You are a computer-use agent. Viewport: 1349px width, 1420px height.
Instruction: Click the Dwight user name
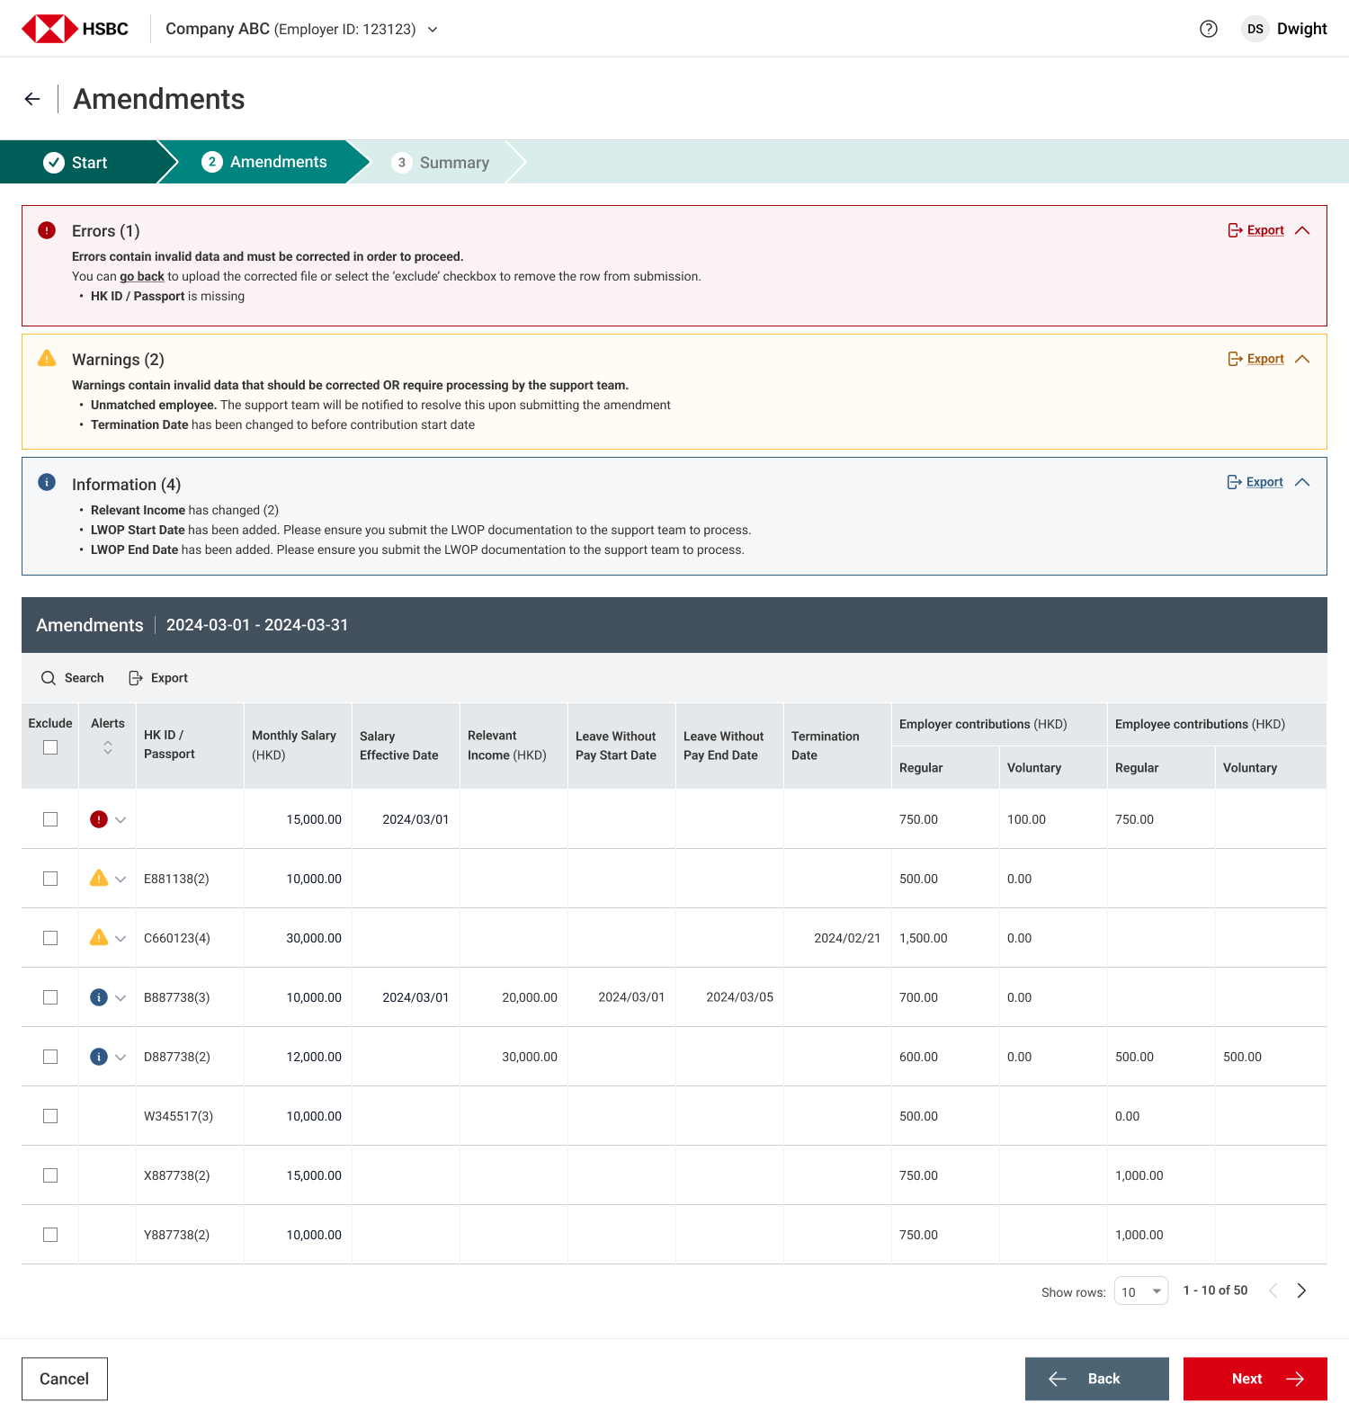pos(1302,29)
